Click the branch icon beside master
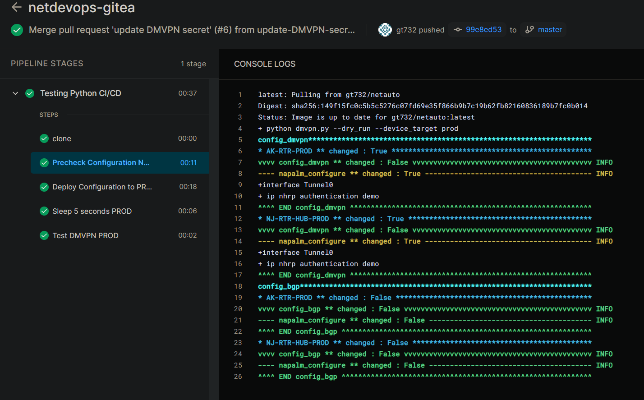Viewport: 644px width, 400px height. point(529,30)
